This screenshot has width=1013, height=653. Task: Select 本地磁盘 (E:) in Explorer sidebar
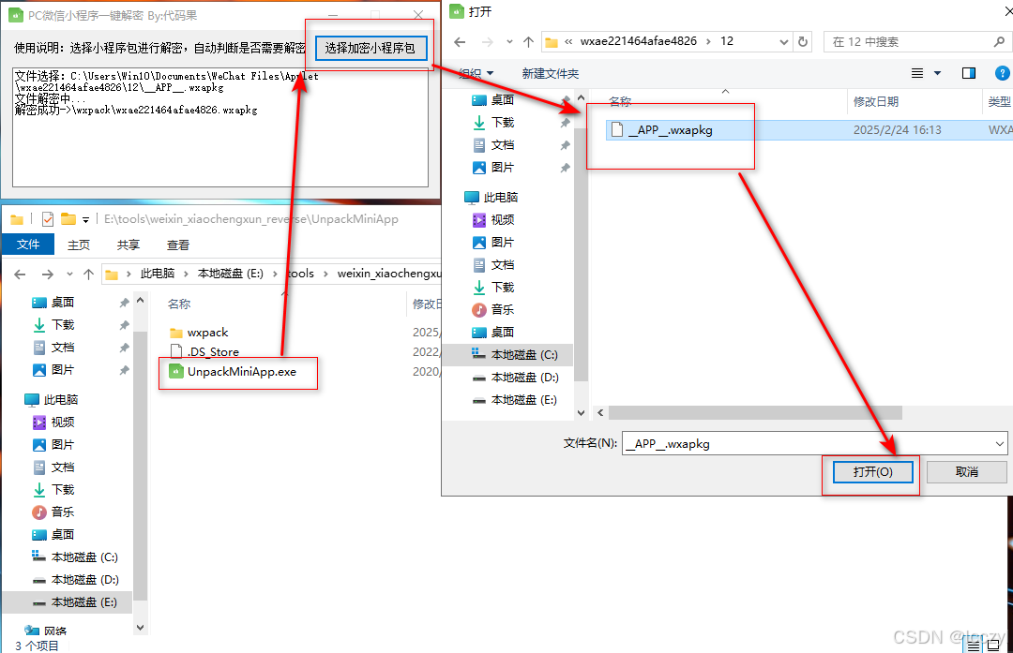point(84,602)
